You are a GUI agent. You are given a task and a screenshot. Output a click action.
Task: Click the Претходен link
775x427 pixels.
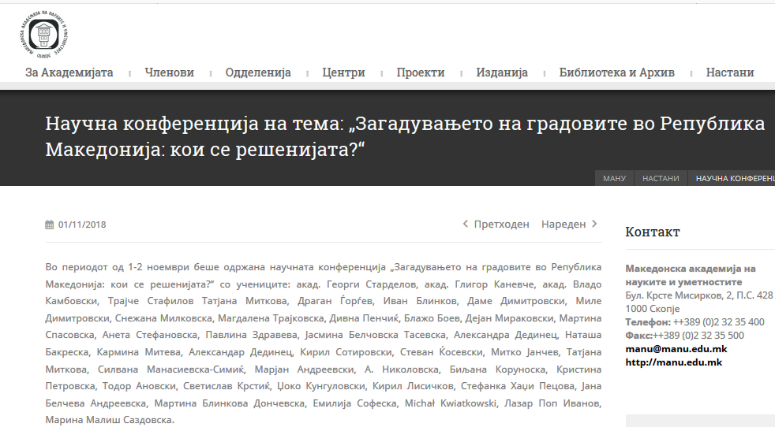coord(501,224)
